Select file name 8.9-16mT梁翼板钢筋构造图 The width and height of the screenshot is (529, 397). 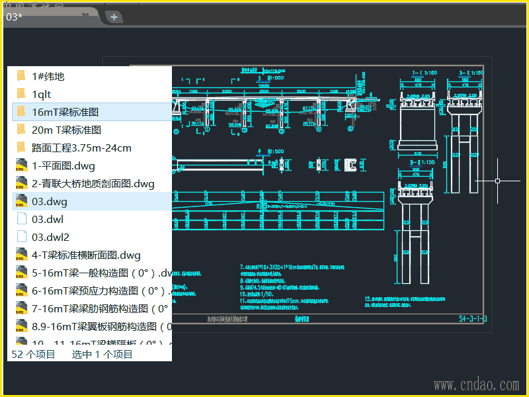(102, 327)
